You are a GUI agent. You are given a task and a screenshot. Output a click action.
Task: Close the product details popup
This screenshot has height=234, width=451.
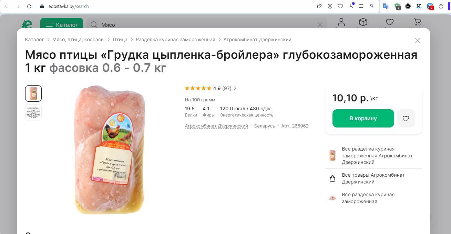click(418, 41)
